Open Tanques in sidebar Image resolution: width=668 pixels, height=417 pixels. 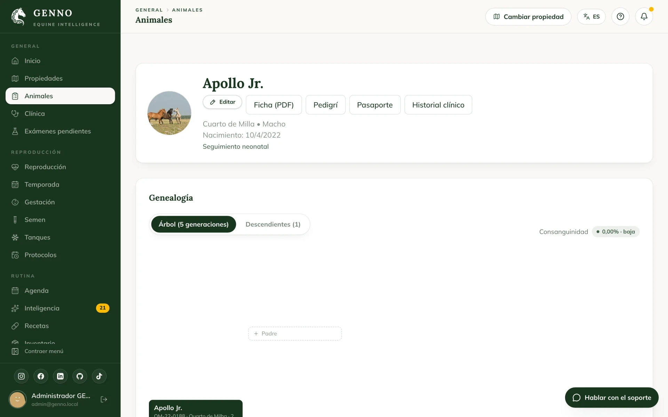[60, 237]
